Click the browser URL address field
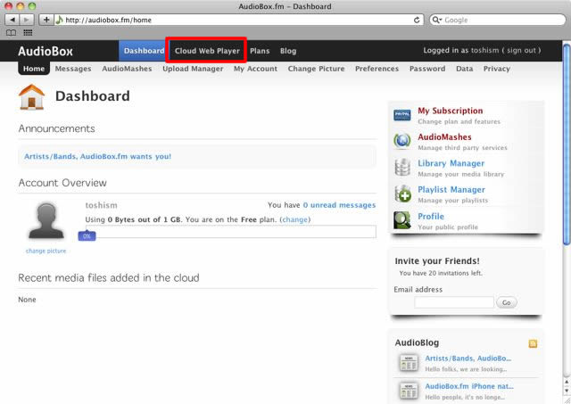Viewport: 571px width, 404px height. pos(237,20)
